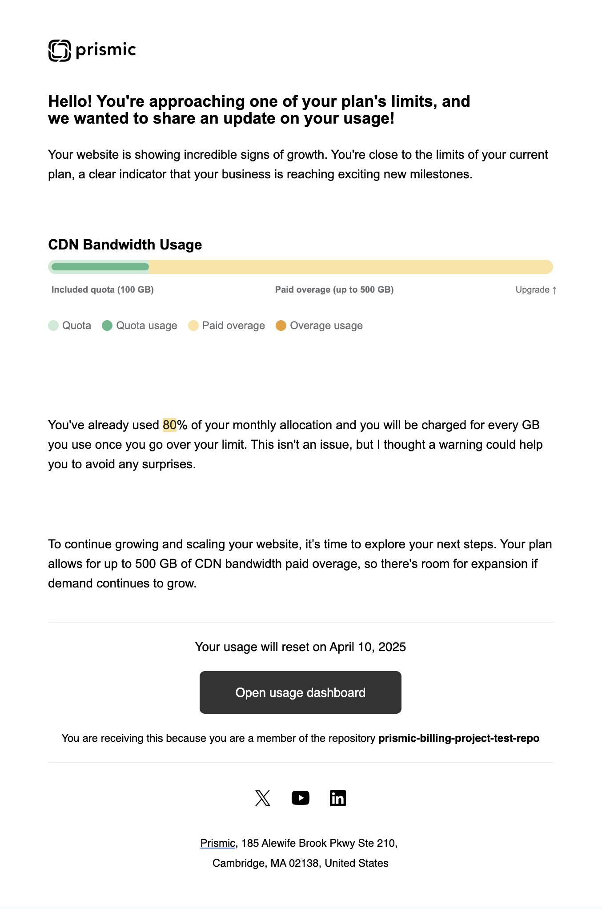Image resolution: width=602 pixels, height=909 pixels.
Task: Click the usage reset date line
Action: click(x=301, y=647)
